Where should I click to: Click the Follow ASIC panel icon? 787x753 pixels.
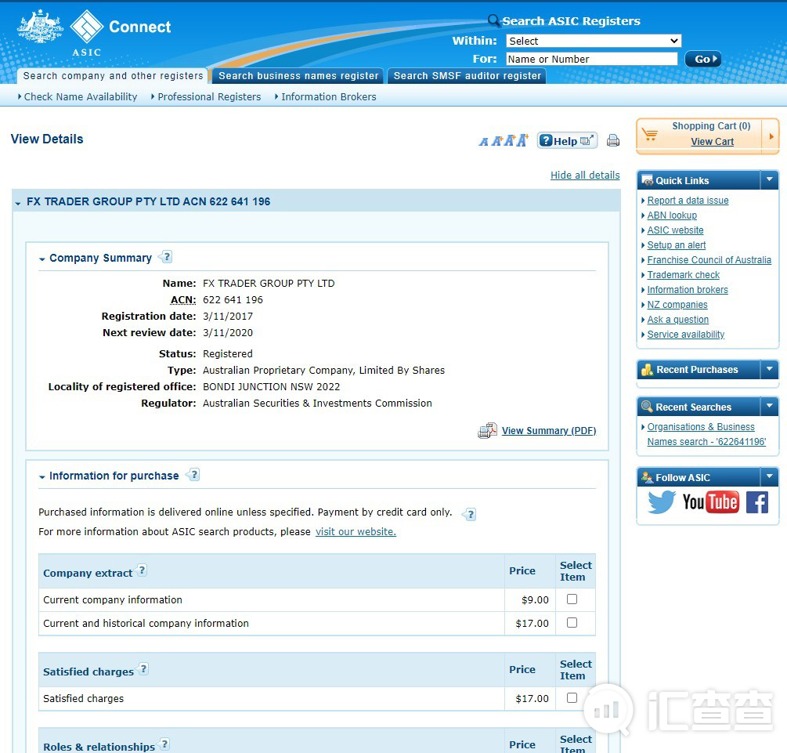coord(648,477)
